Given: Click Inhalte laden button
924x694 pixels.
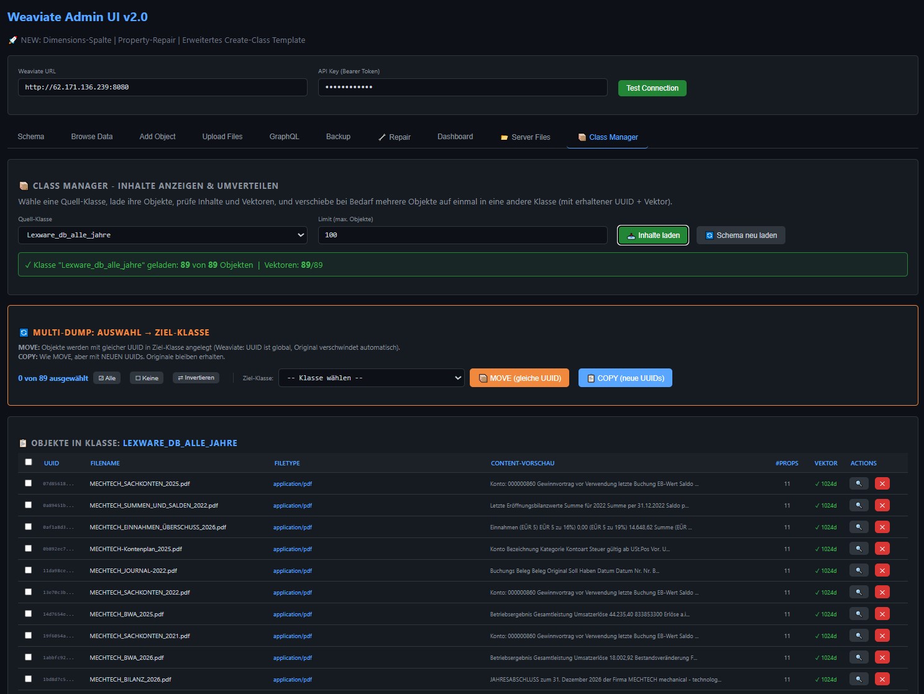Looking at the screenshot, I should click(x=653, y=235).
